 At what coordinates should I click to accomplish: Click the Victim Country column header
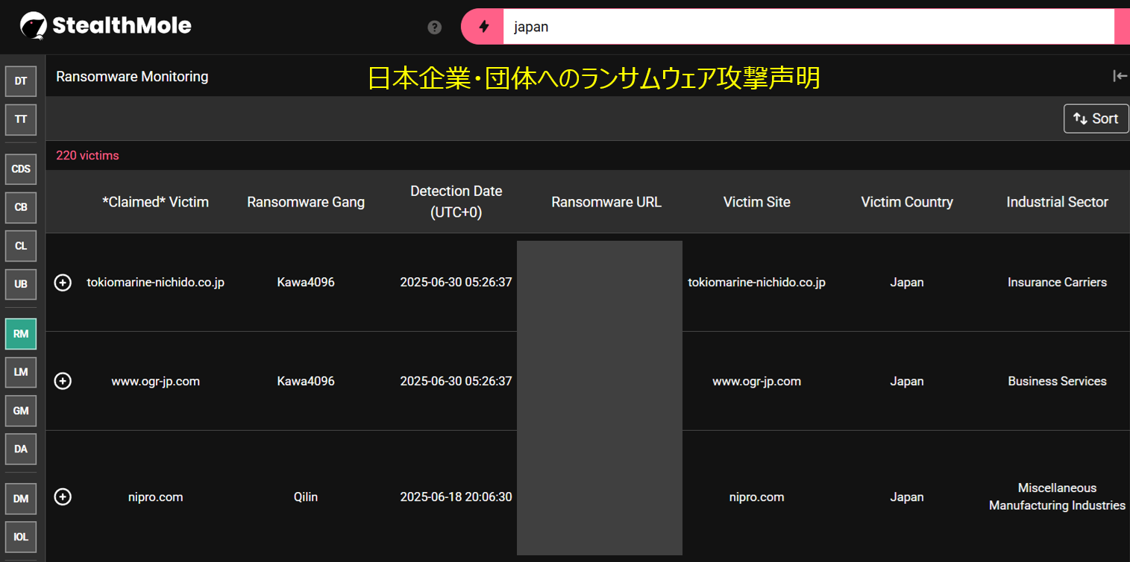click(907, 202)
